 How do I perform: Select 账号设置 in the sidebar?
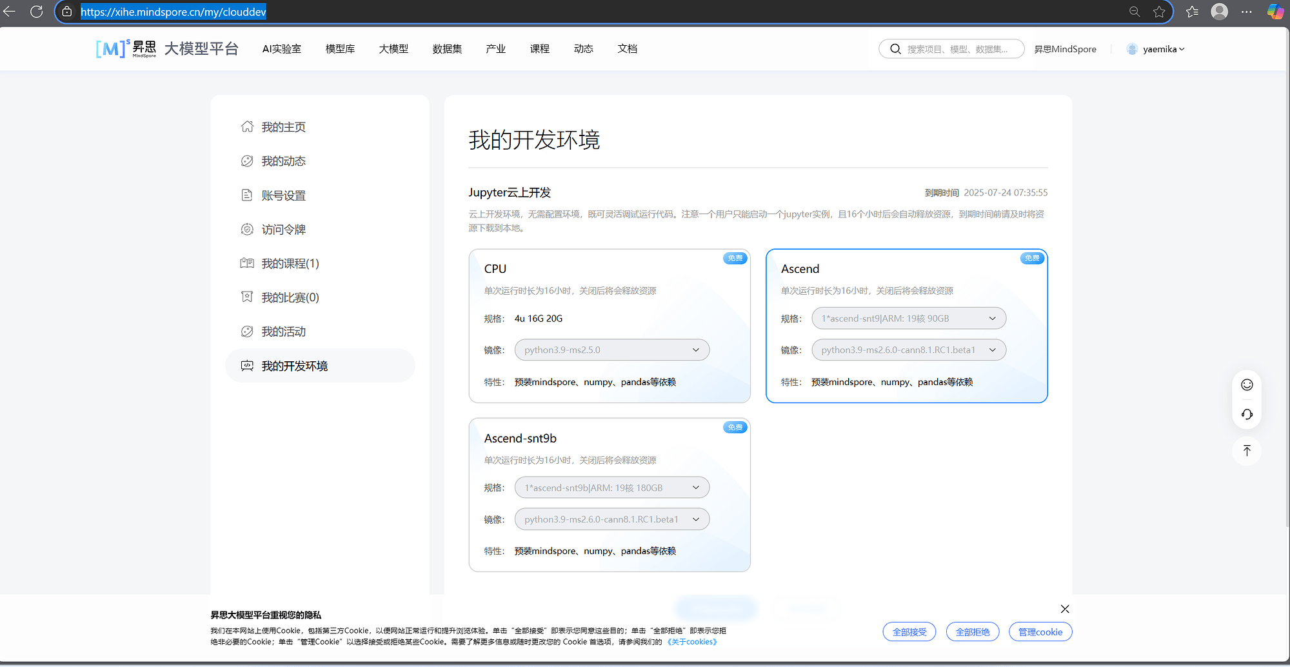[283, 195]
